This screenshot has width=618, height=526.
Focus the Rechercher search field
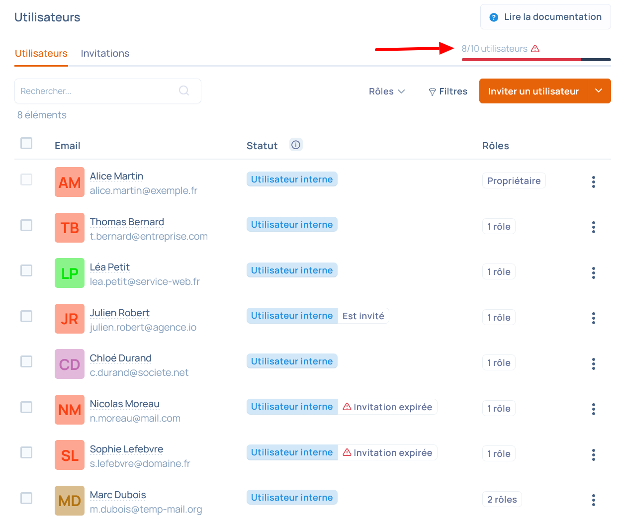97,91
